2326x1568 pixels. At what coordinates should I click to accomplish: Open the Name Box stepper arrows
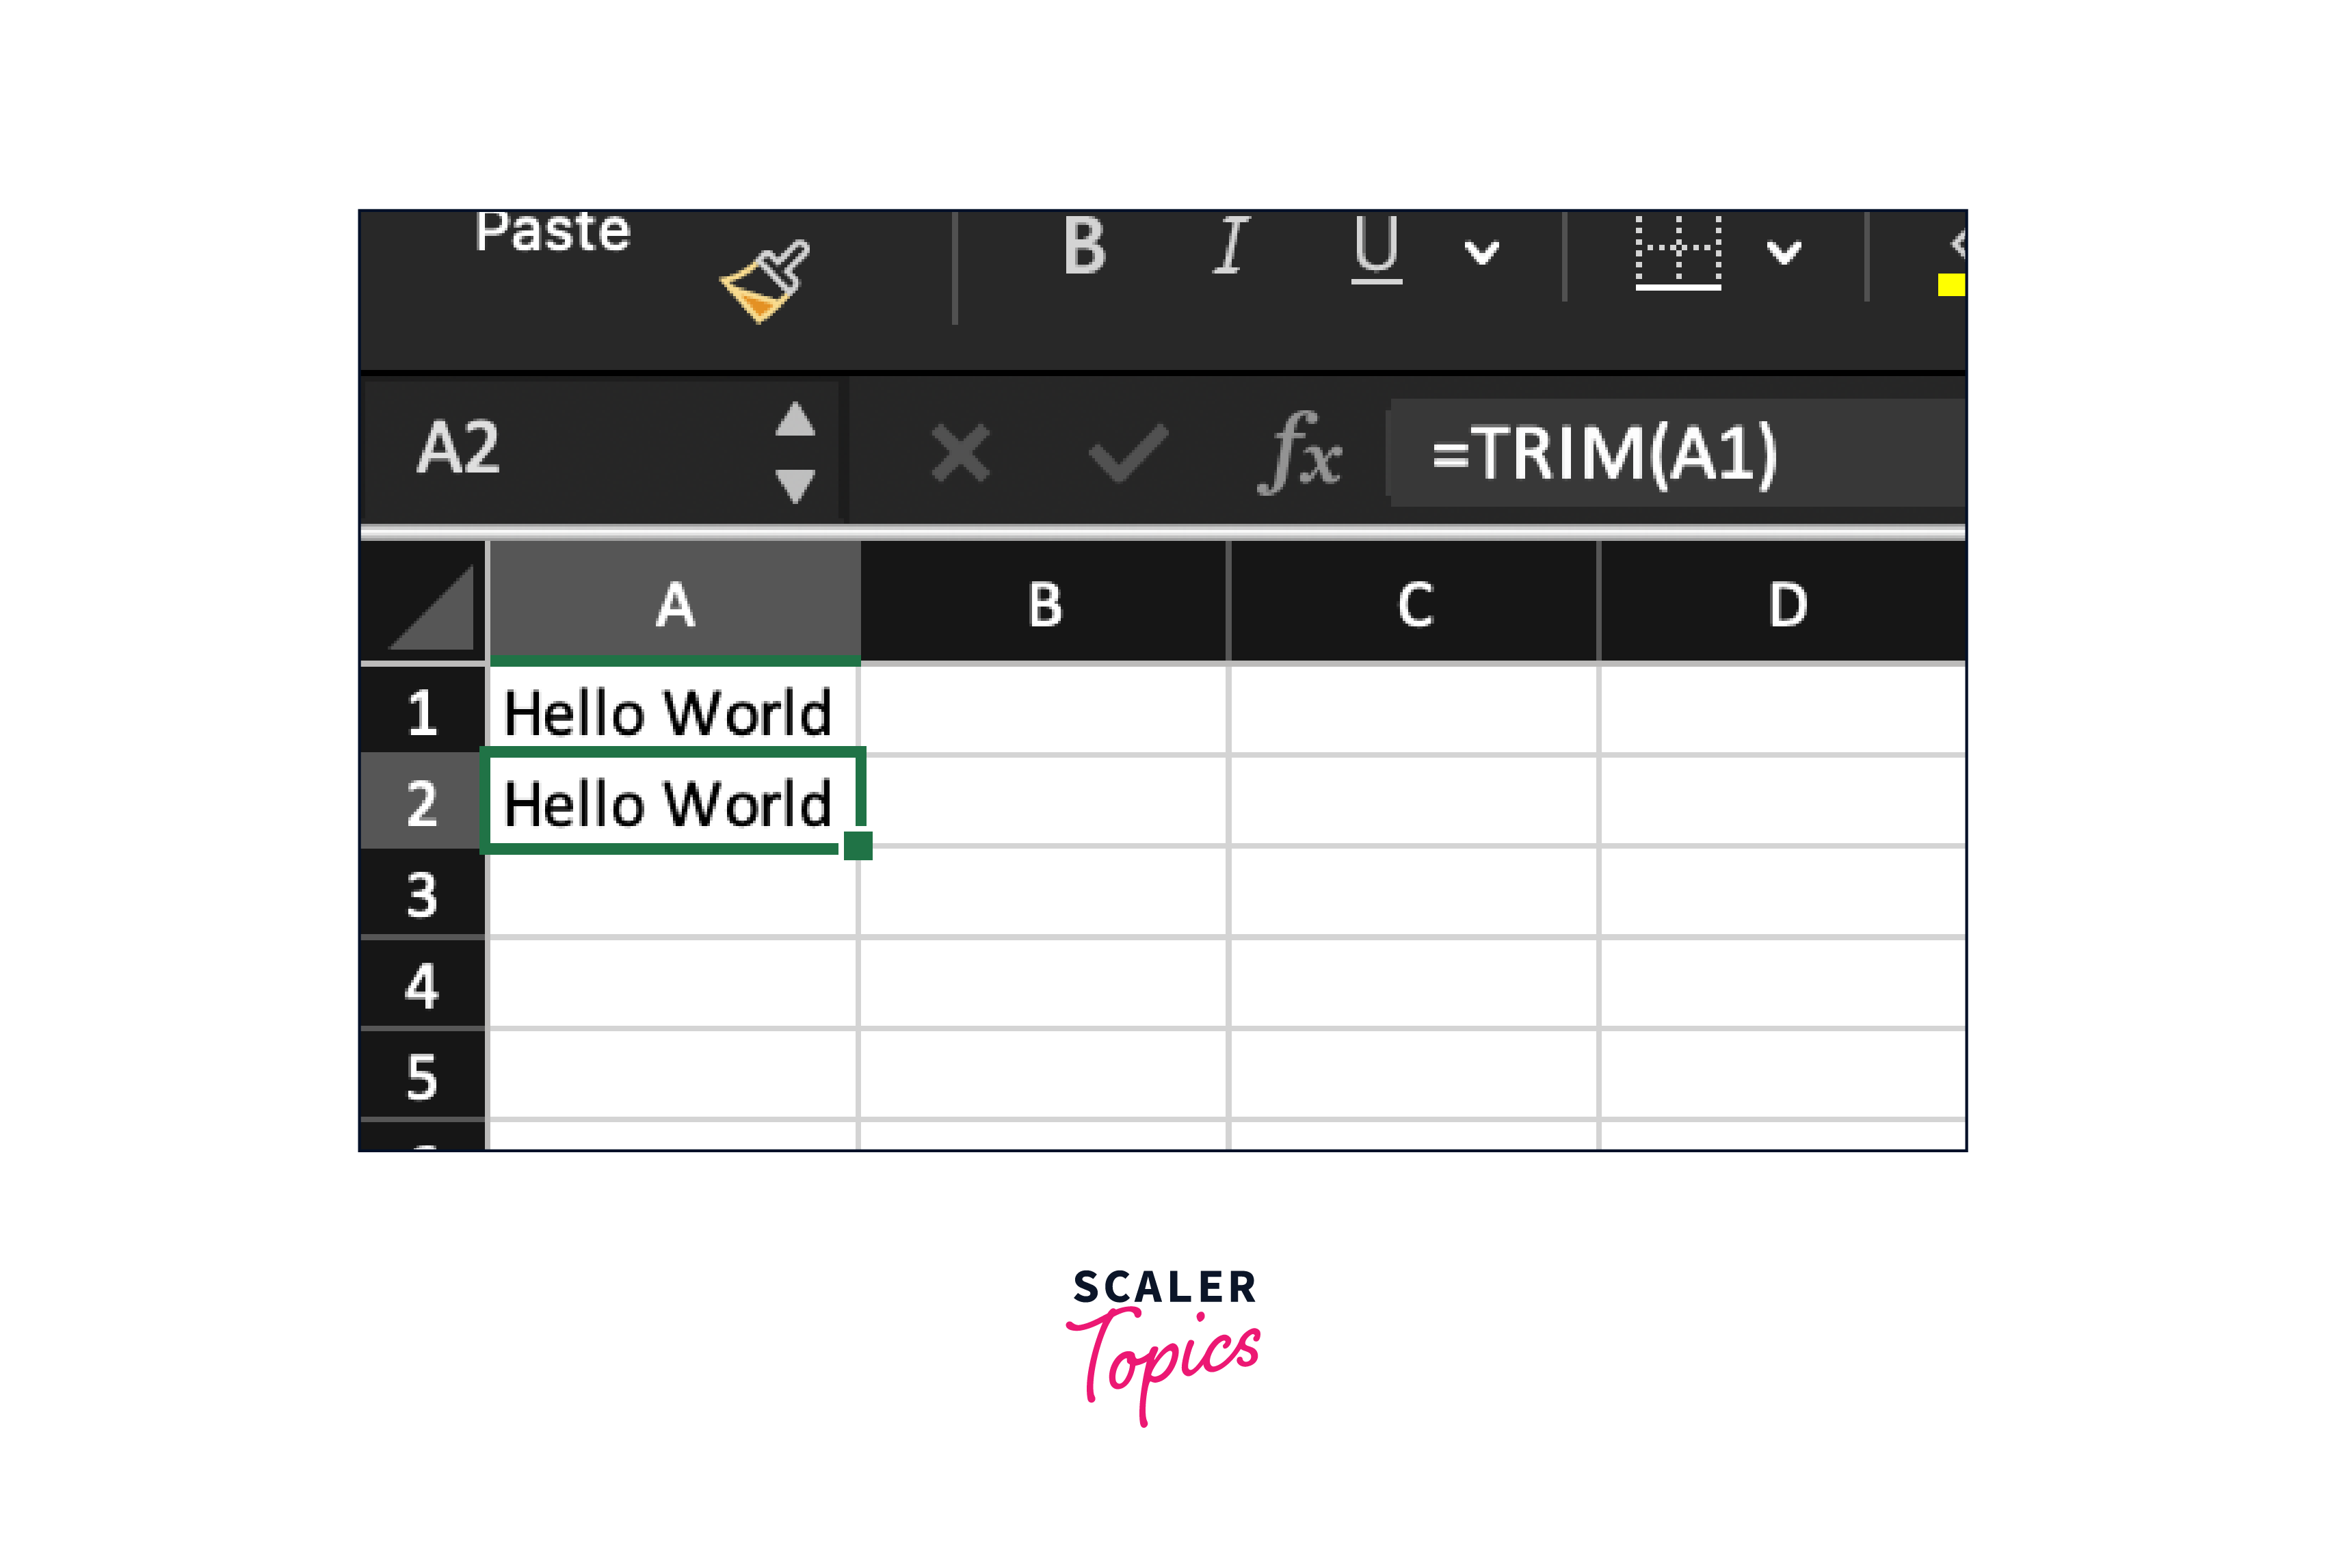coord(795,452)
